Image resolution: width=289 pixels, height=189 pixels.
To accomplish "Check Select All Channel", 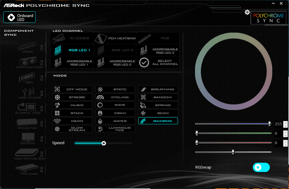I will 158,62.
